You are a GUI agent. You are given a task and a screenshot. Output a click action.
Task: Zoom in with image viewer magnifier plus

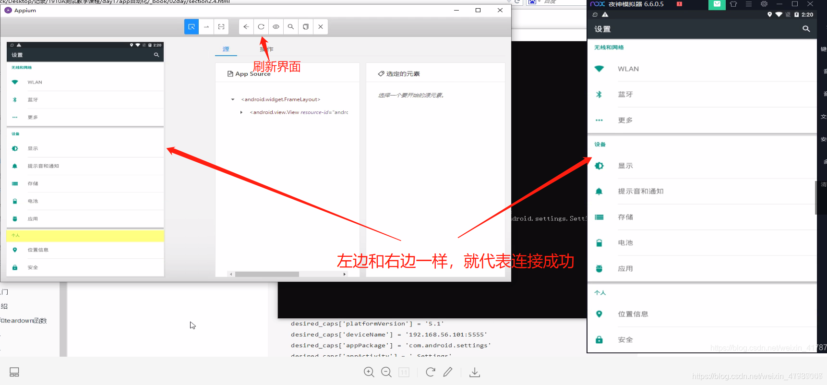pyautogui.click(x=369, y=372)
